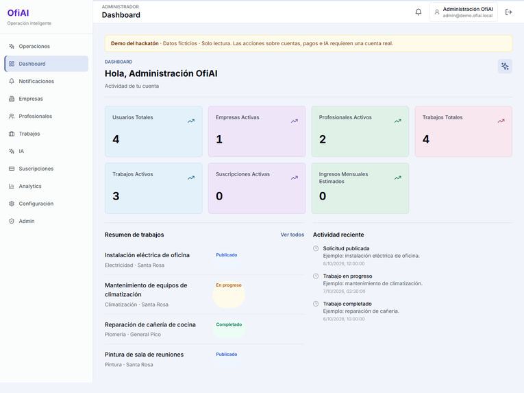
Task: Click Trabajo en progreso activity title
Action: (347, 276)
